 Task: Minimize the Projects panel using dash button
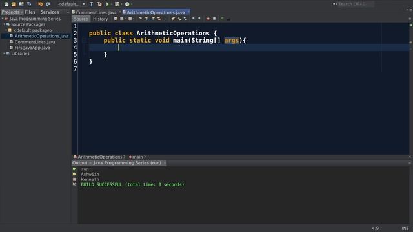tap(68, 12)
